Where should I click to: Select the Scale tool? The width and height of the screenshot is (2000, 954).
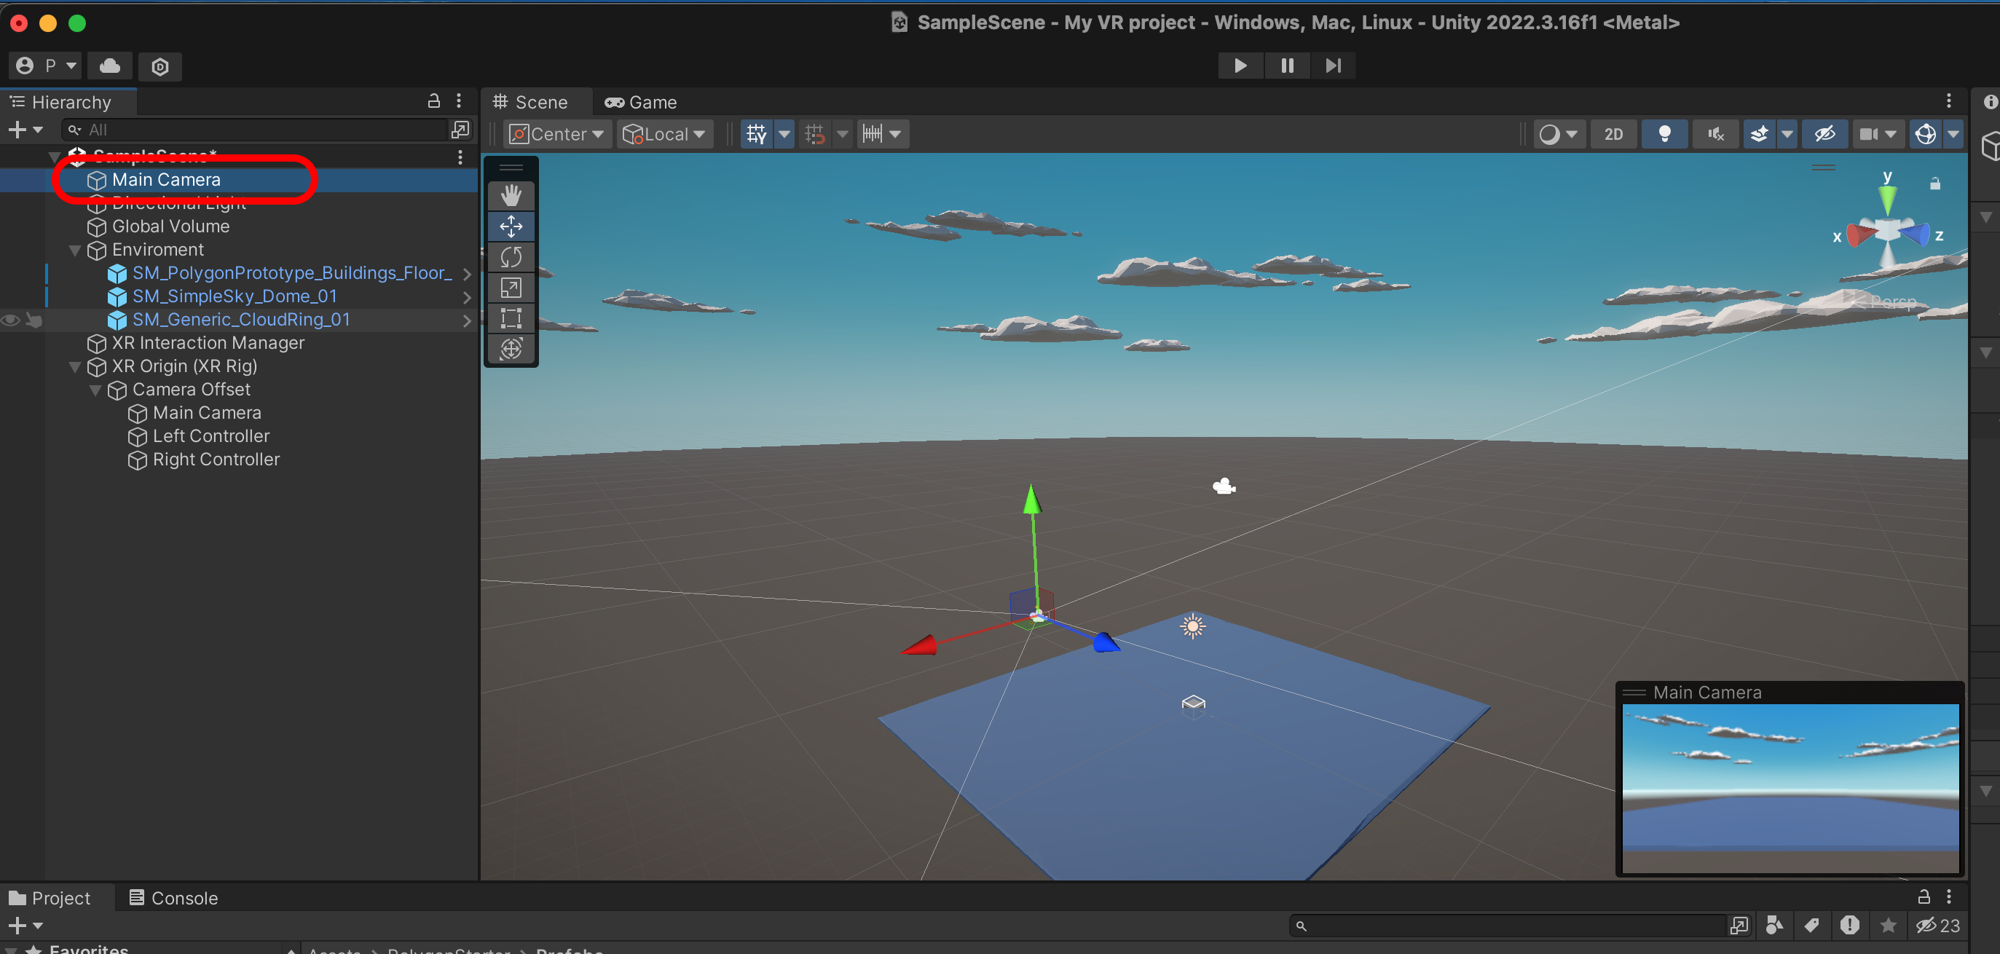(x=511, y=288)
